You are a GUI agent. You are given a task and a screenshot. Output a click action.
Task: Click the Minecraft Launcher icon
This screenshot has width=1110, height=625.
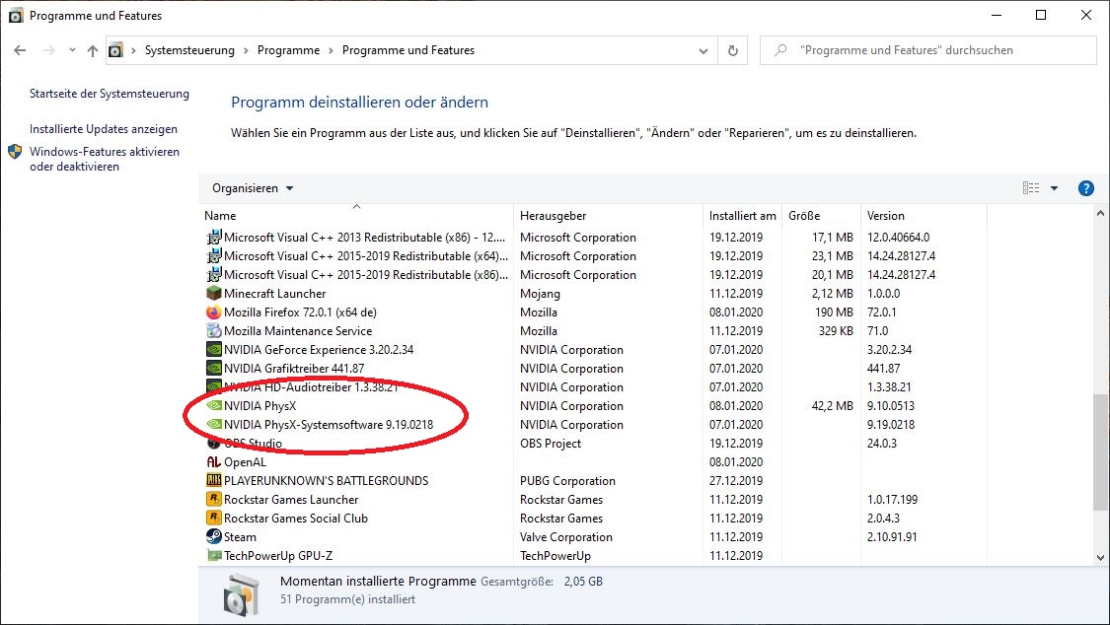[214, 293]
